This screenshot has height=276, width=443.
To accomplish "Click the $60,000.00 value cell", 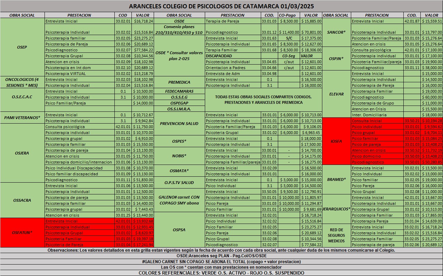I will [x=432, y=97].
